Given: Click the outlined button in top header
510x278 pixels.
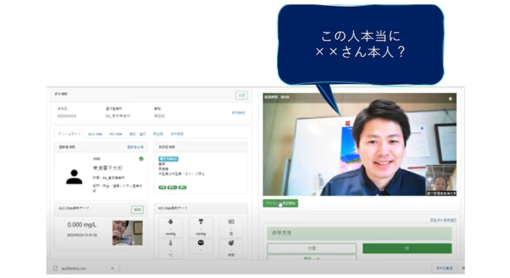Looking at the screenshot, I should 242,95.
